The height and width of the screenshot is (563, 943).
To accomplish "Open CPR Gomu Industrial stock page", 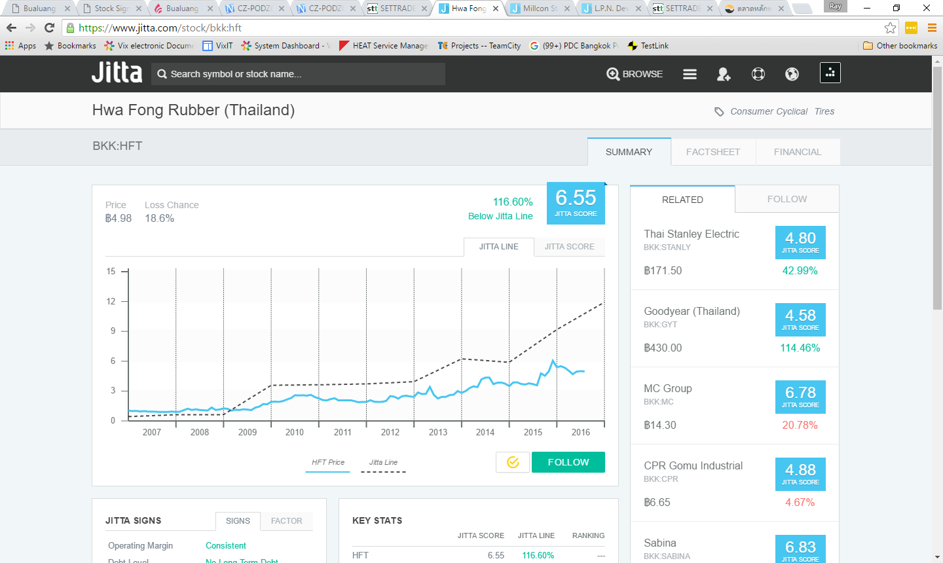I will (x=693, y=465).
